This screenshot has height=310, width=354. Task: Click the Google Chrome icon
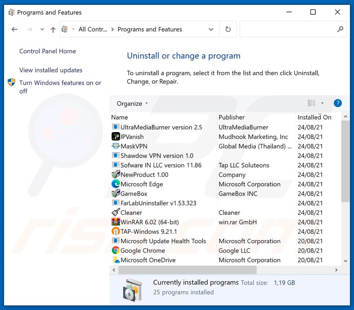point(116,250)
